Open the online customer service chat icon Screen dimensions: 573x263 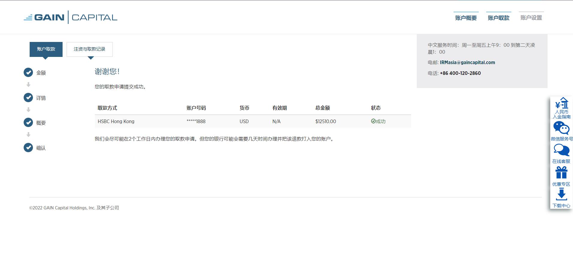tap(561, 153)
